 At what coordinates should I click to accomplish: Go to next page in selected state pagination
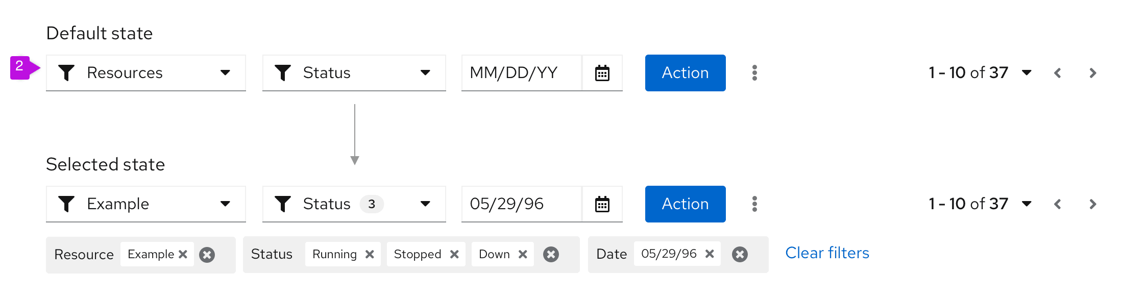pyautogui.click(x=1092, y=204)
